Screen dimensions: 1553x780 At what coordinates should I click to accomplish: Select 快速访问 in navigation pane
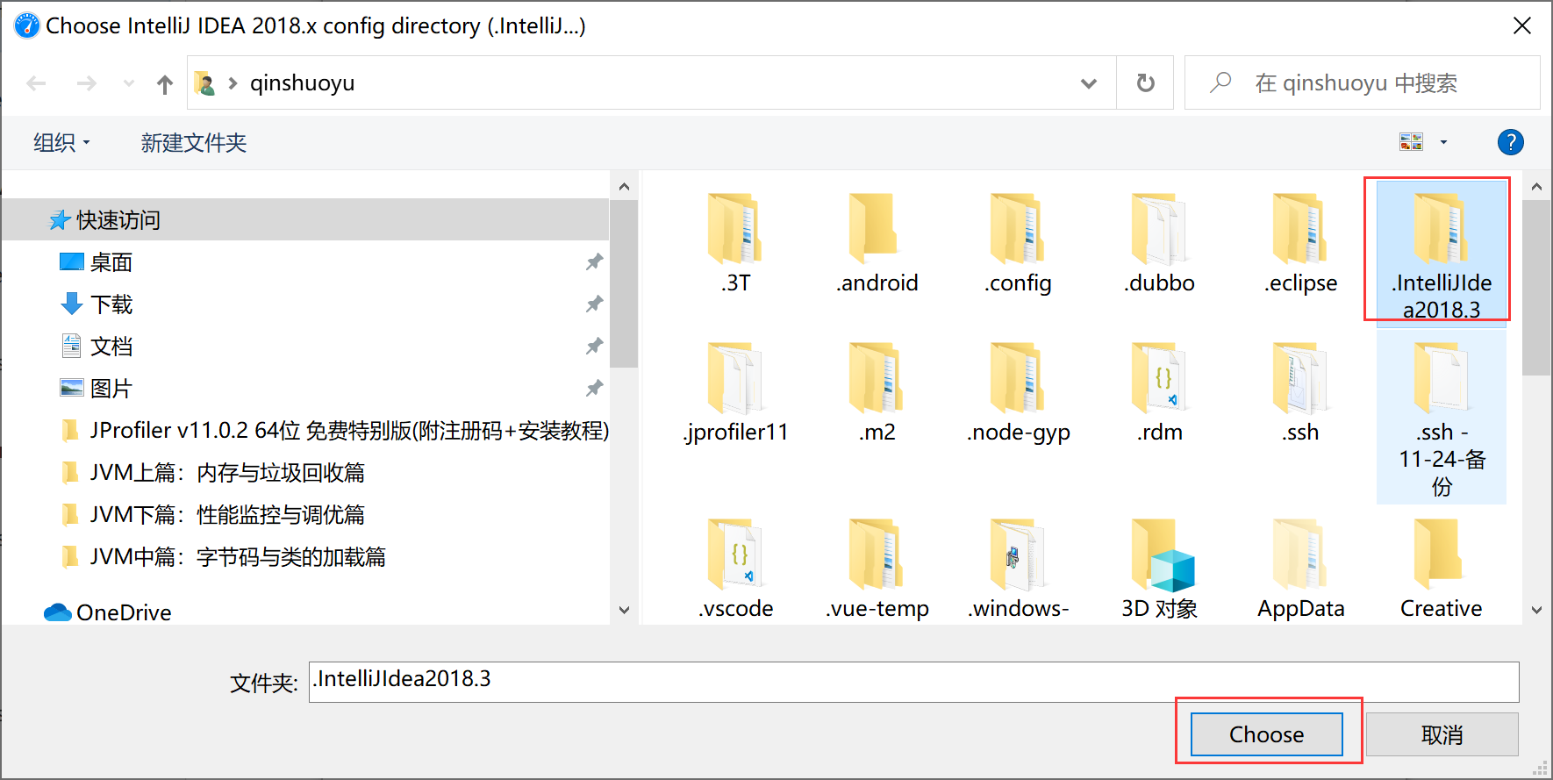pyautogui.click(x=305, y=219)
